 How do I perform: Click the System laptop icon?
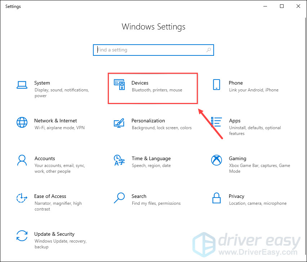pyautogui.click(x=22, y=85)
